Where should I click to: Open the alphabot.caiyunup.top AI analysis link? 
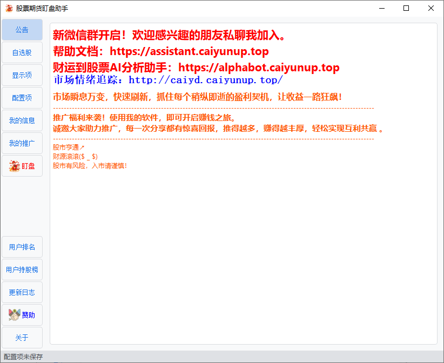pyautogui.click(x=259, y=68)
